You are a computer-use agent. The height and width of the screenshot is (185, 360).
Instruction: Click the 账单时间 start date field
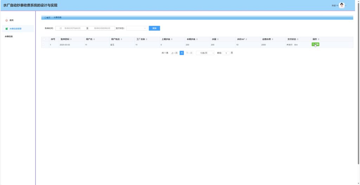click(x=72, y=28)
